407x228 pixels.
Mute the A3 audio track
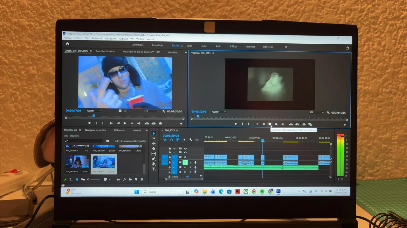185,172
